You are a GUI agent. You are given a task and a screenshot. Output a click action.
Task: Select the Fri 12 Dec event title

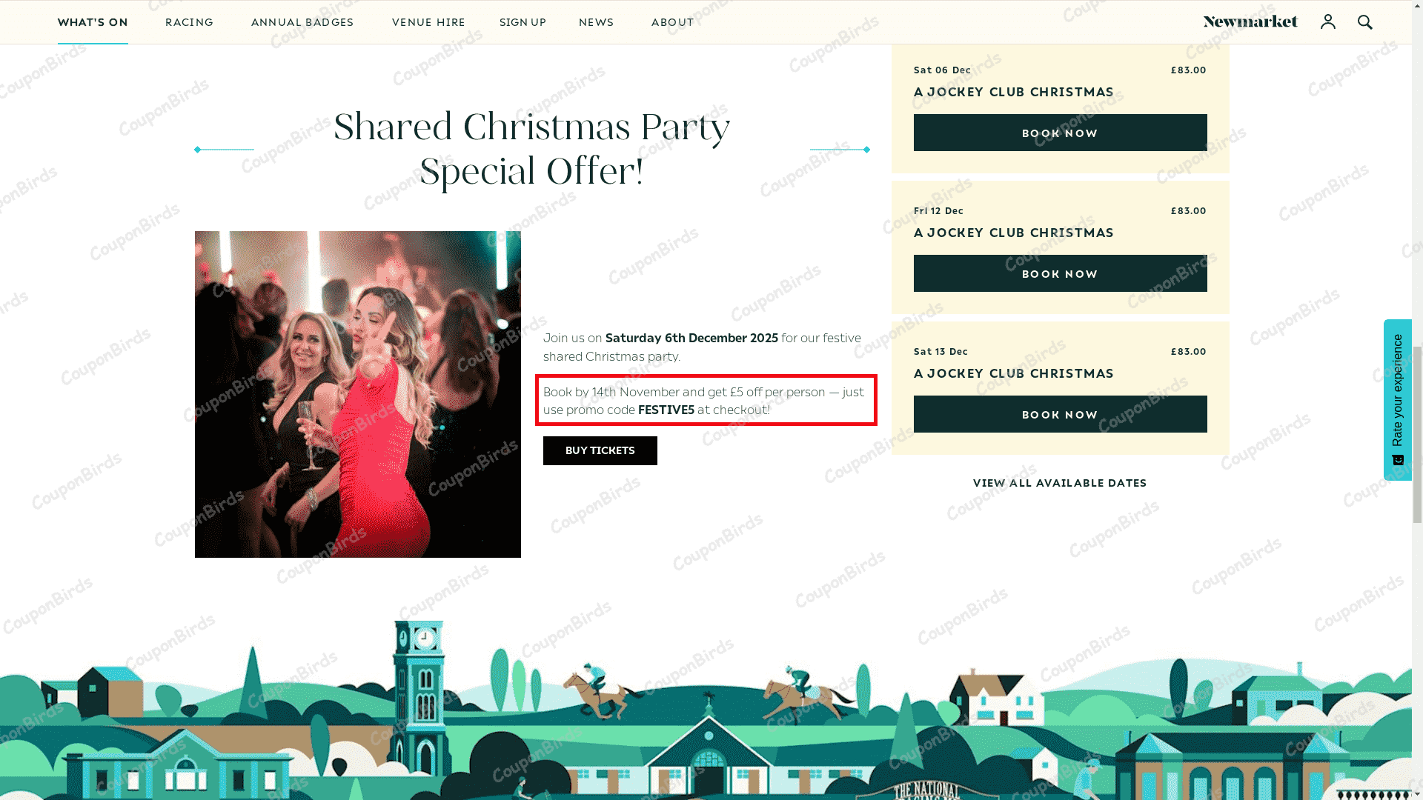click(1013, 233)
